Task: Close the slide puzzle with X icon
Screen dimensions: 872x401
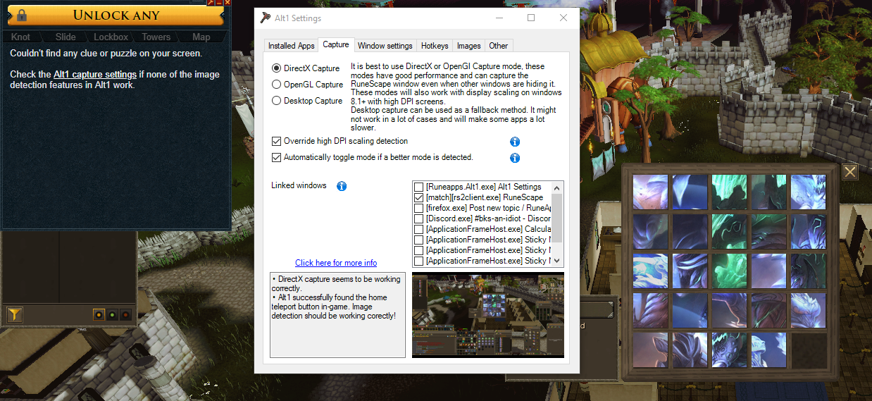Action: pyautogui.click(x=850, y=172)
